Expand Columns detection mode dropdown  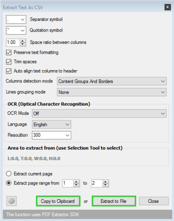pos(112,81)
